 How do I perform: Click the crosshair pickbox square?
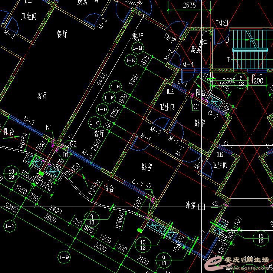[x=201, y=207]
